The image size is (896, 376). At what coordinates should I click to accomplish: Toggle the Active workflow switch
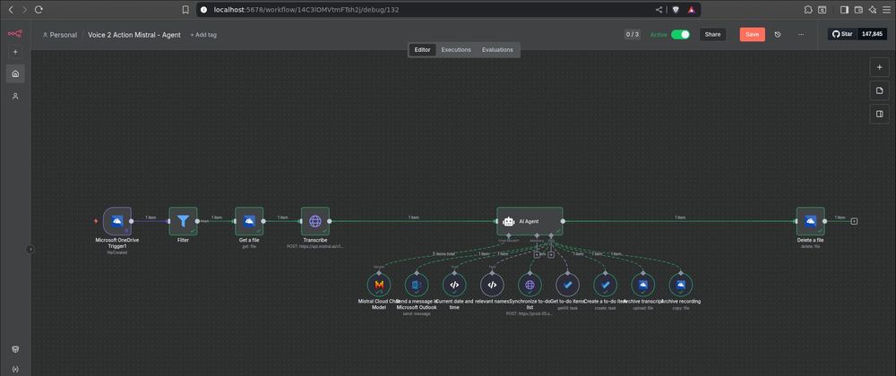pos(681,34)
